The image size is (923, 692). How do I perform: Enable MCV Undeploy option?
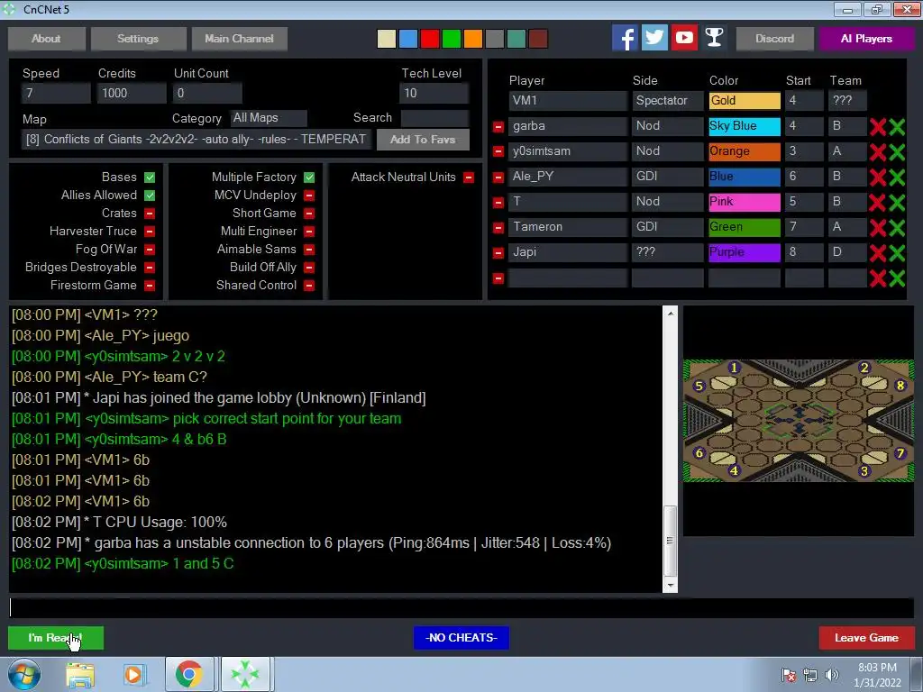(309, 196)
